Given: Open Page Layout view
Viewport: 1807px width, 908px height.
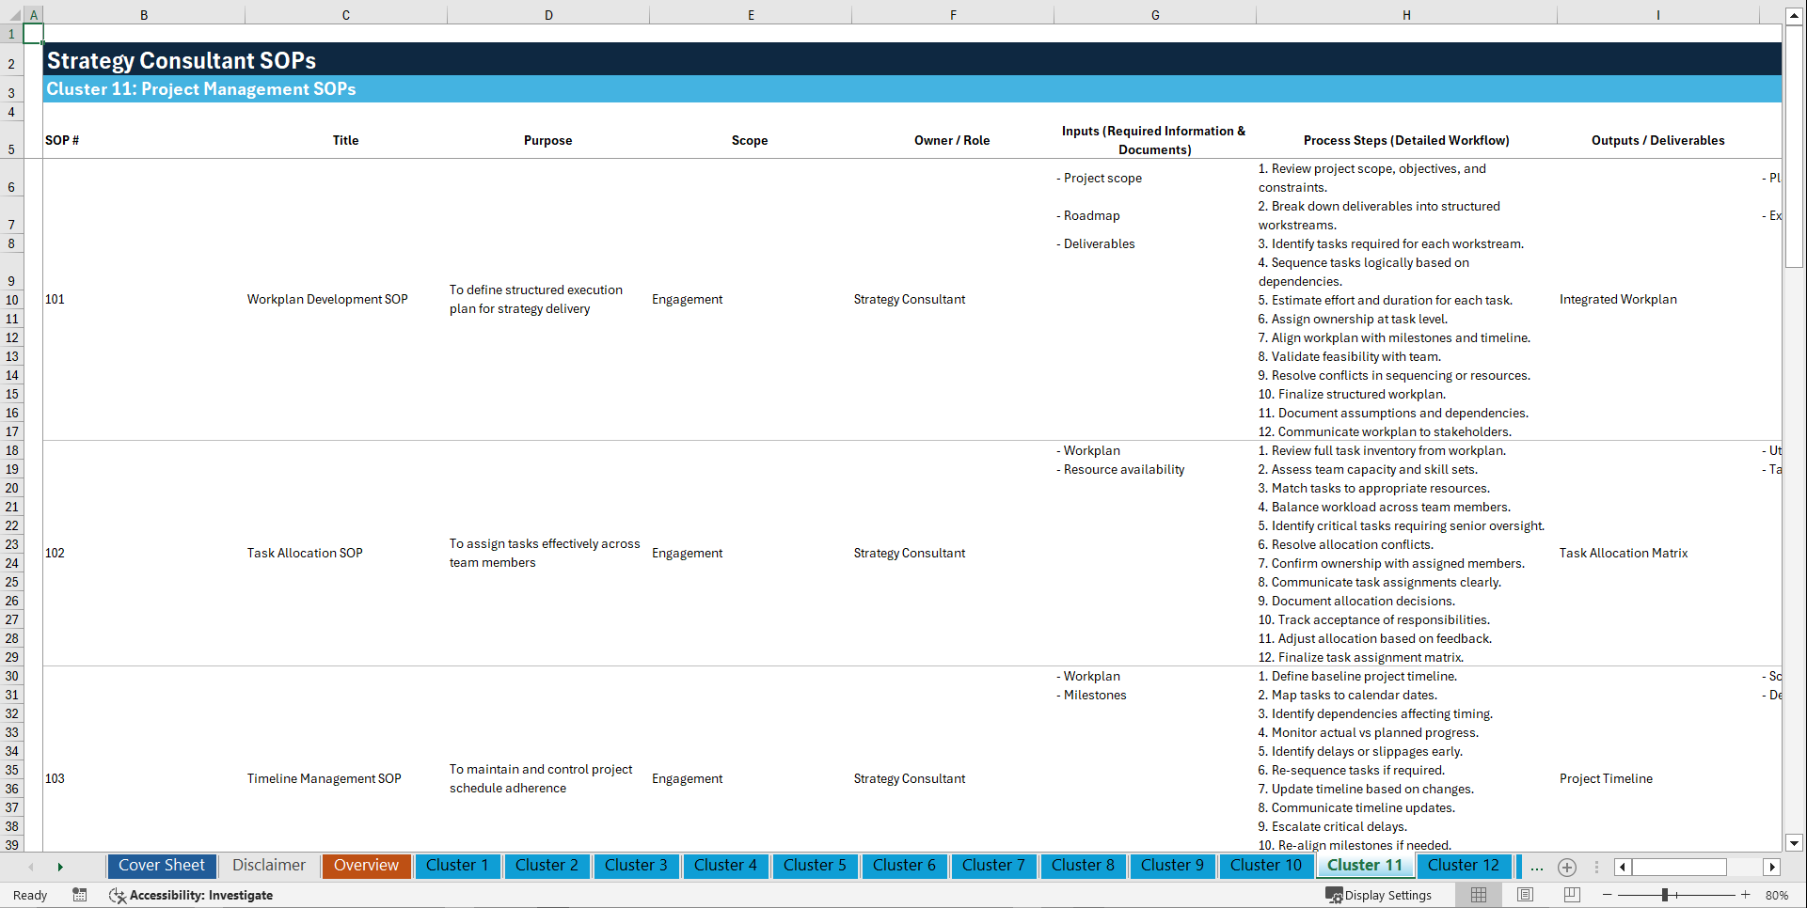Looking at the screenshot, I should pos(1525,895).
